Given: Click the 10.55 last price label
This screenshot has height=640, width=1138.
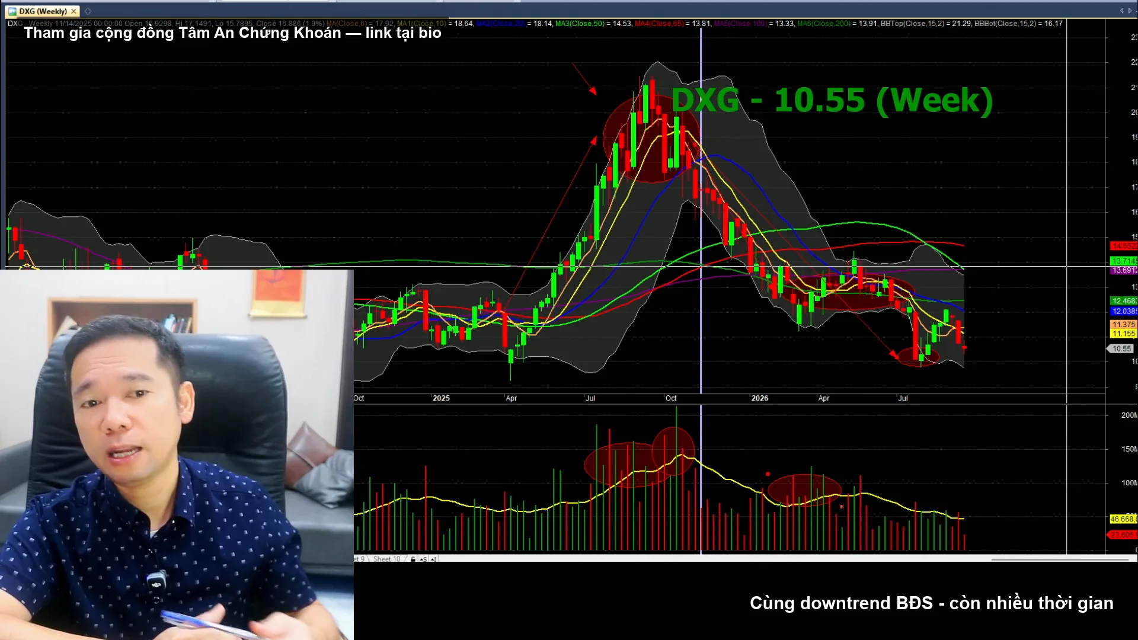Looking at the screenshot, I should (1121, 348).
